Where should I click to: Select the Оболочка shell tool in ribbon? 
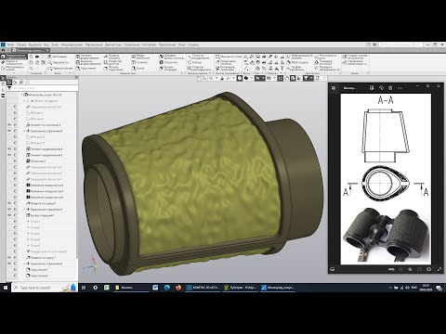coord(168,62)
